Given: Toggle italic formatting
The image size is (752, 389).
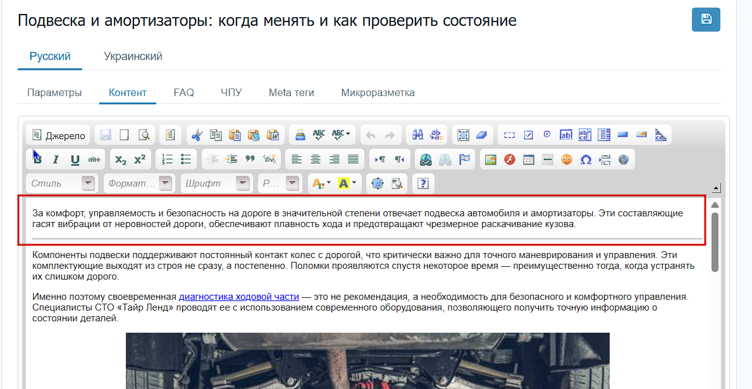Looking at the screenshot, I should tap(56, 159).
